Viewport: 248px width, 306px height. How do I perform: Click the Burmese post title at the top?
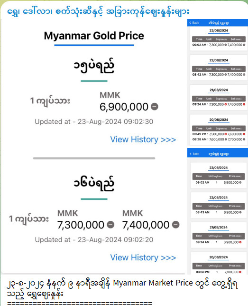[x=98, y=11]
